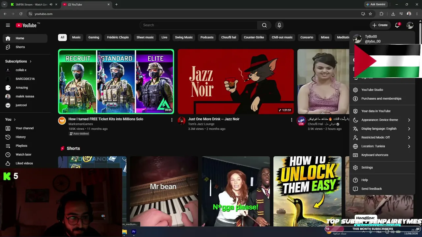Play the Jazz Noir video thumbnail
The width and height of the screenshot is (422, 237).
coord(236,82)
